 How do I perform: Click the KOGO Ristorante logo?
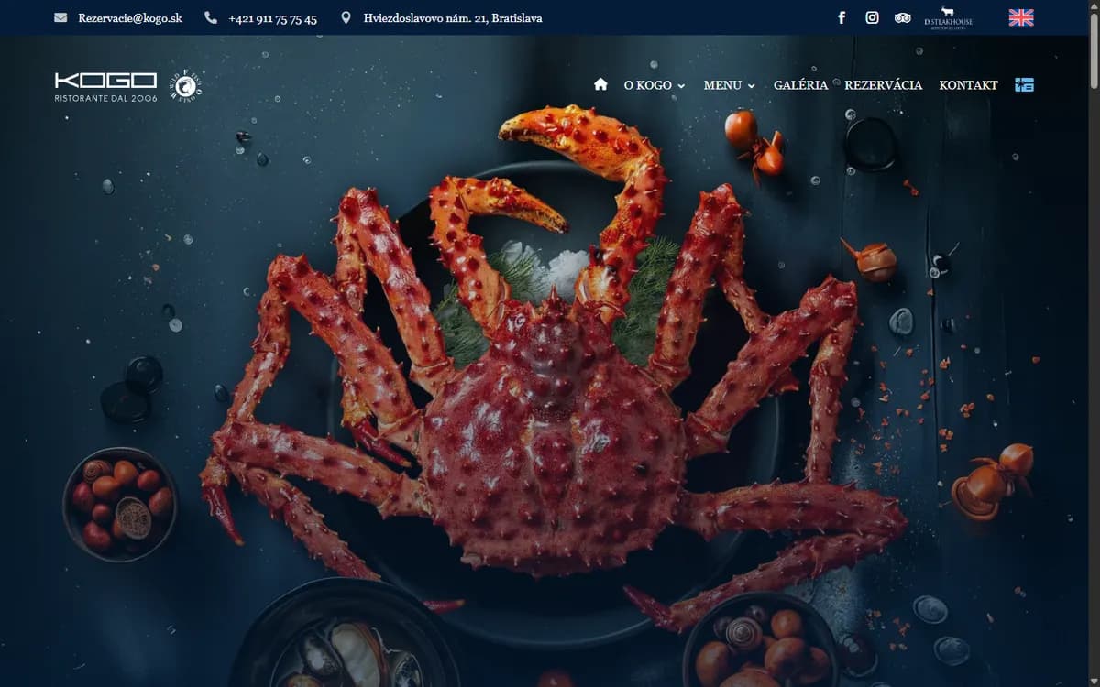coord(106,85)
